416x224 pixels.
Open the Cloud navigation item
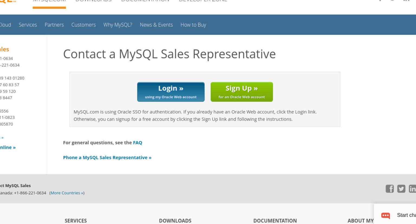(x=5, y=25)
